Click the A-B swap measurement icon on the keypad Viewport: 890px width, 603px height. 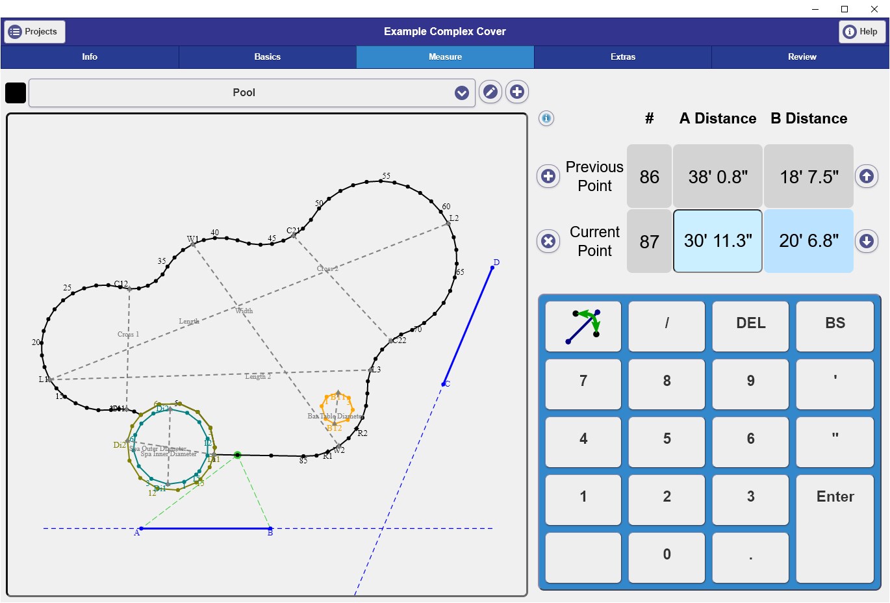(583, 326)
